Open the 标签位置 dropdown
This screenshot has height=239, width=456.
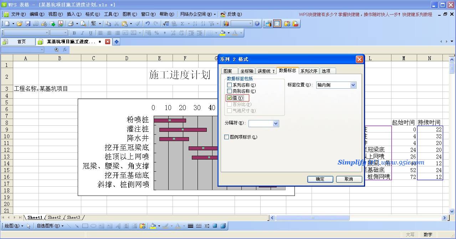(x=353, y=85)
